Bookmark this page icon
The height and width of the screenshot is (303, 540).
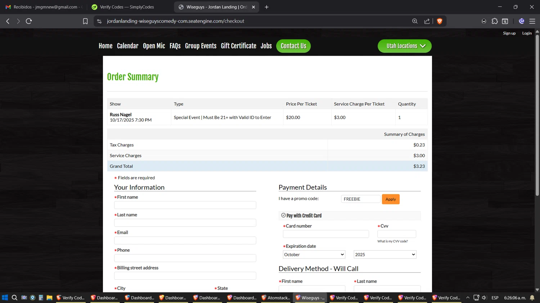tap(85, 21)
